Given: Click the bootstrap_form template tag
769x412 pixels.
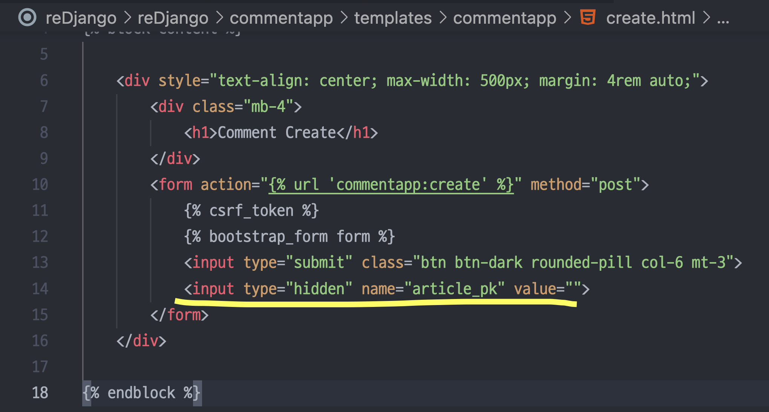Looking at the screenshot, I should 289,237.
